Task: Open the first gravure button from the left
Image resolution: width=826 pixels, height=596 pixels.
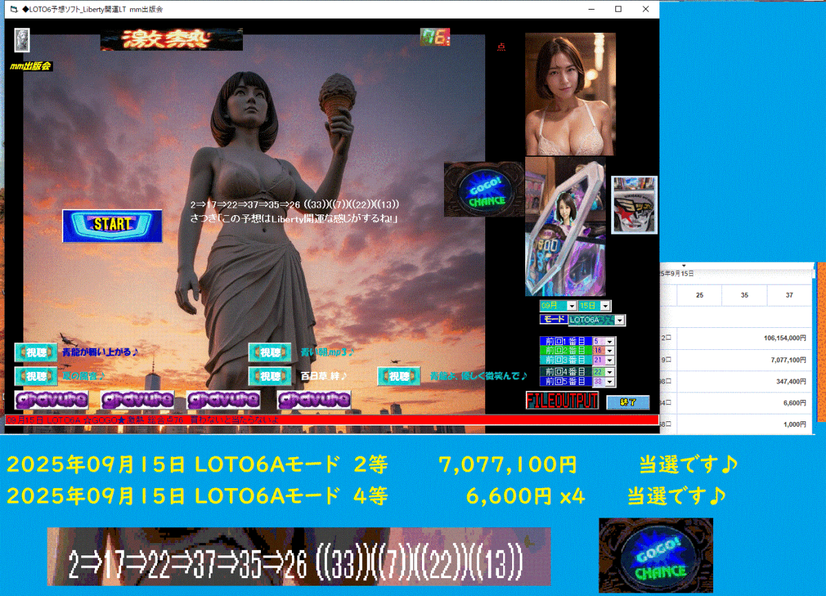Action: click(52, 400)
